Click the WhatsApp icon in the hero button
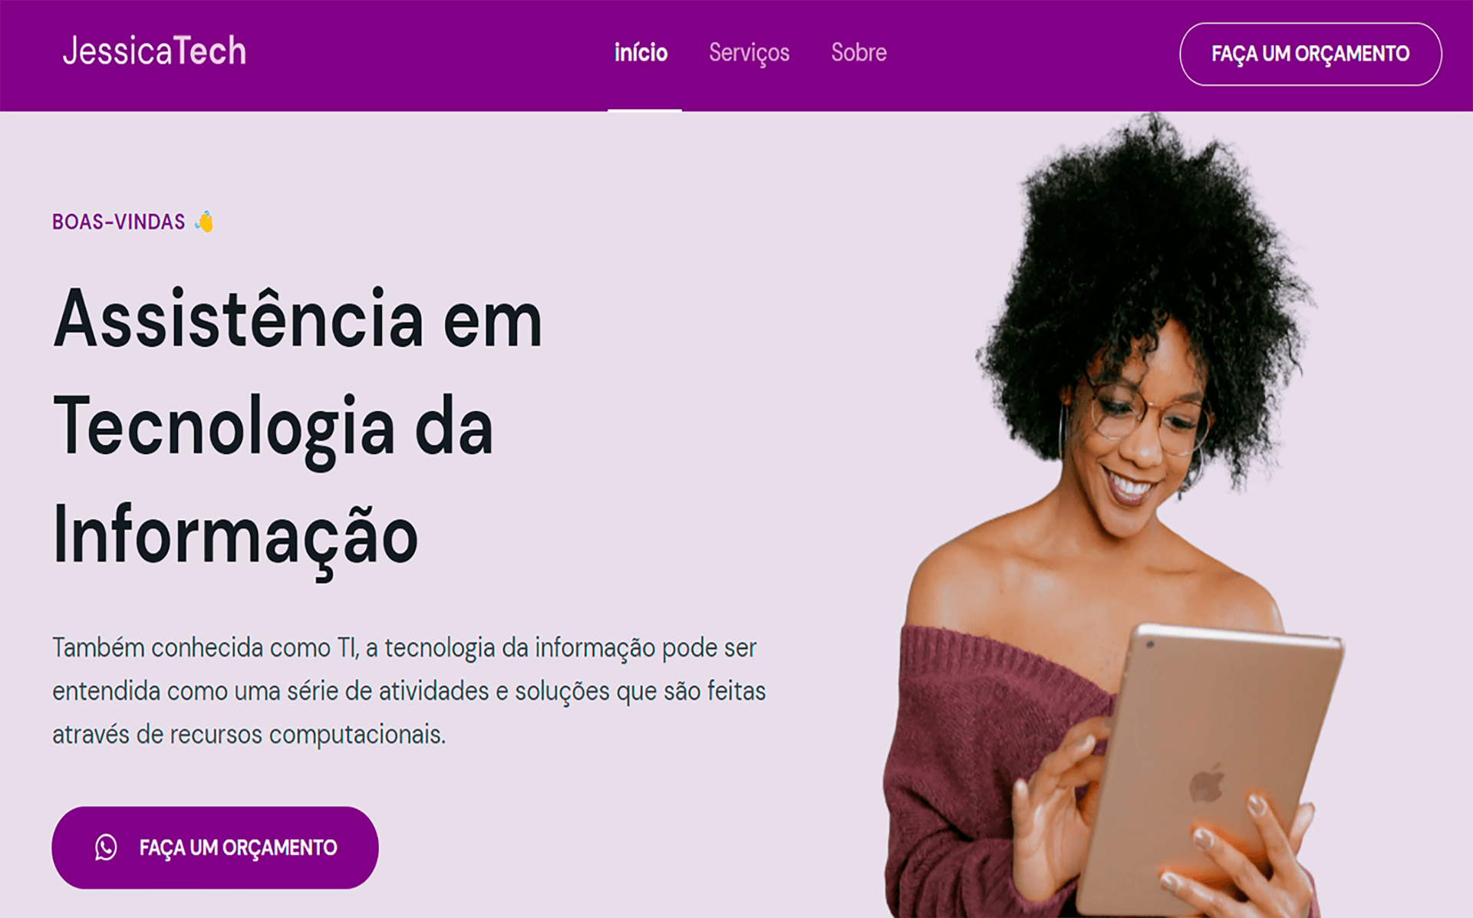The height and width of the screenshot is (918, 1473). pos(106,847)
